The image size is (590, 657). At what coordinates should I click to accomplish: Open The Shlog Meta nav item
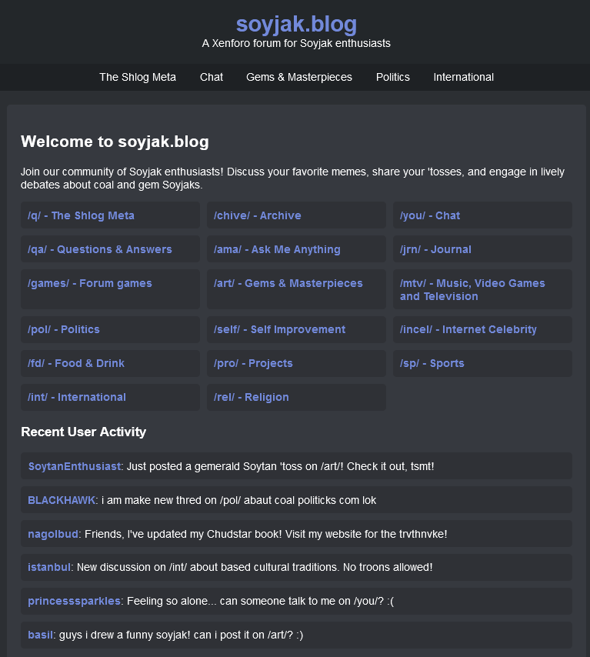tap(138, 77)
